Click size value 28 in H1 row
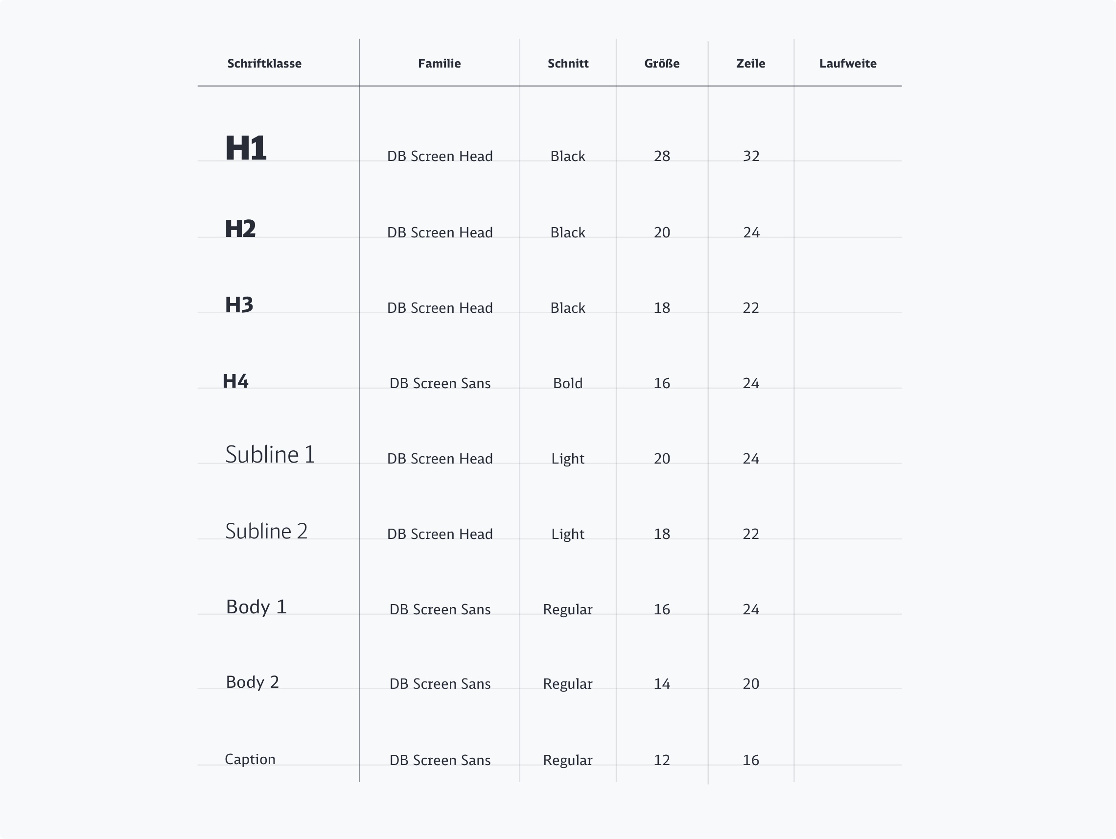 tap(661, 157)
